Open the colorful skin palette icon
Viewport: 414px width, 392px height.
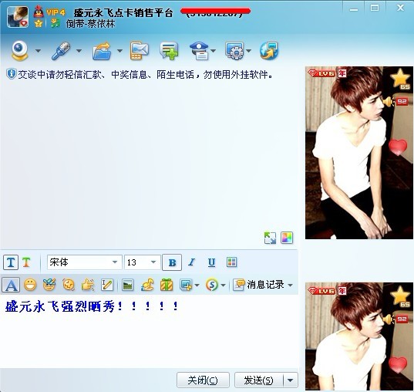pos(287,238)
